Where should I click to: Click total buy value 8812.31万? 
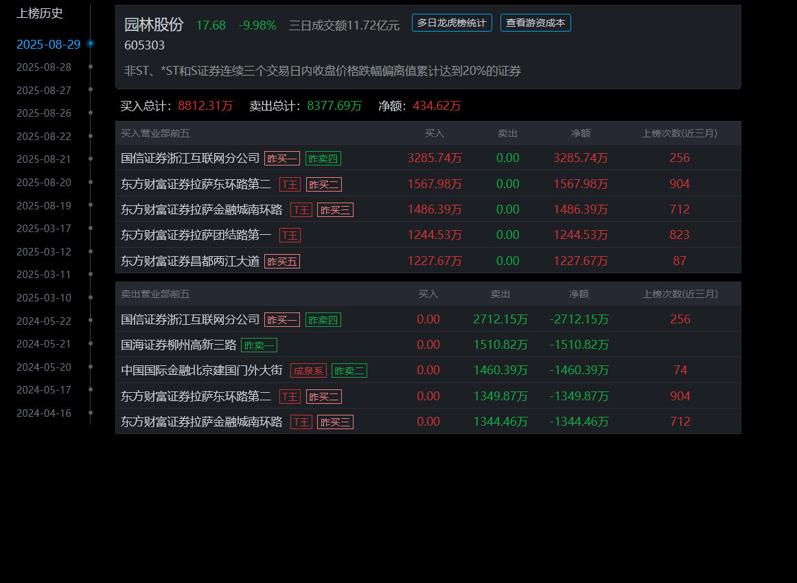pyautogui.click(x=205, y=106)
